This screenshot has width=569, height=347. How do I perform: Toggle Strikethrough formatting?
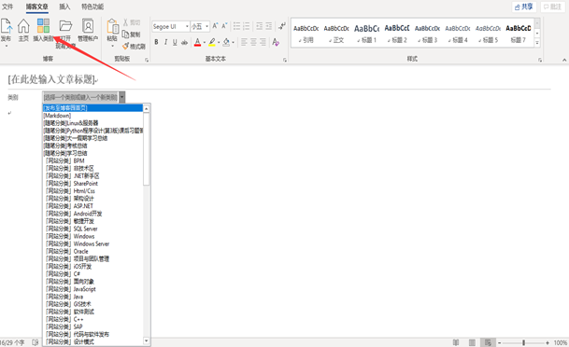point(184,42)
